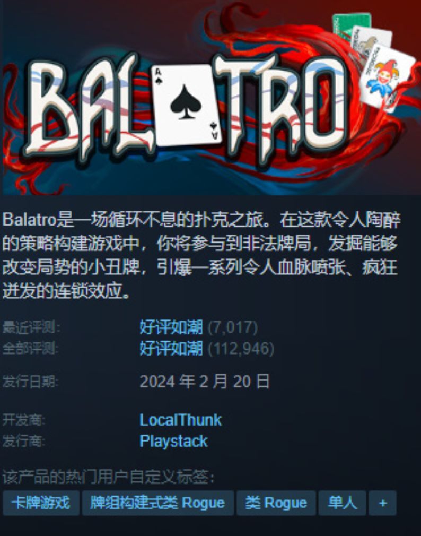Viewport: 421px width, 536px height.
Task: Click the Balatro header banner image
Action: [x=212, y=98]
